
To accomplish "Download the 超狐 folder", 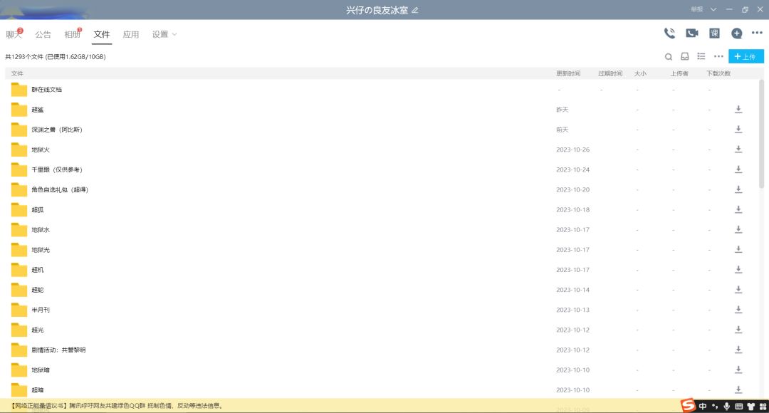I will click(x=738, y=209).
